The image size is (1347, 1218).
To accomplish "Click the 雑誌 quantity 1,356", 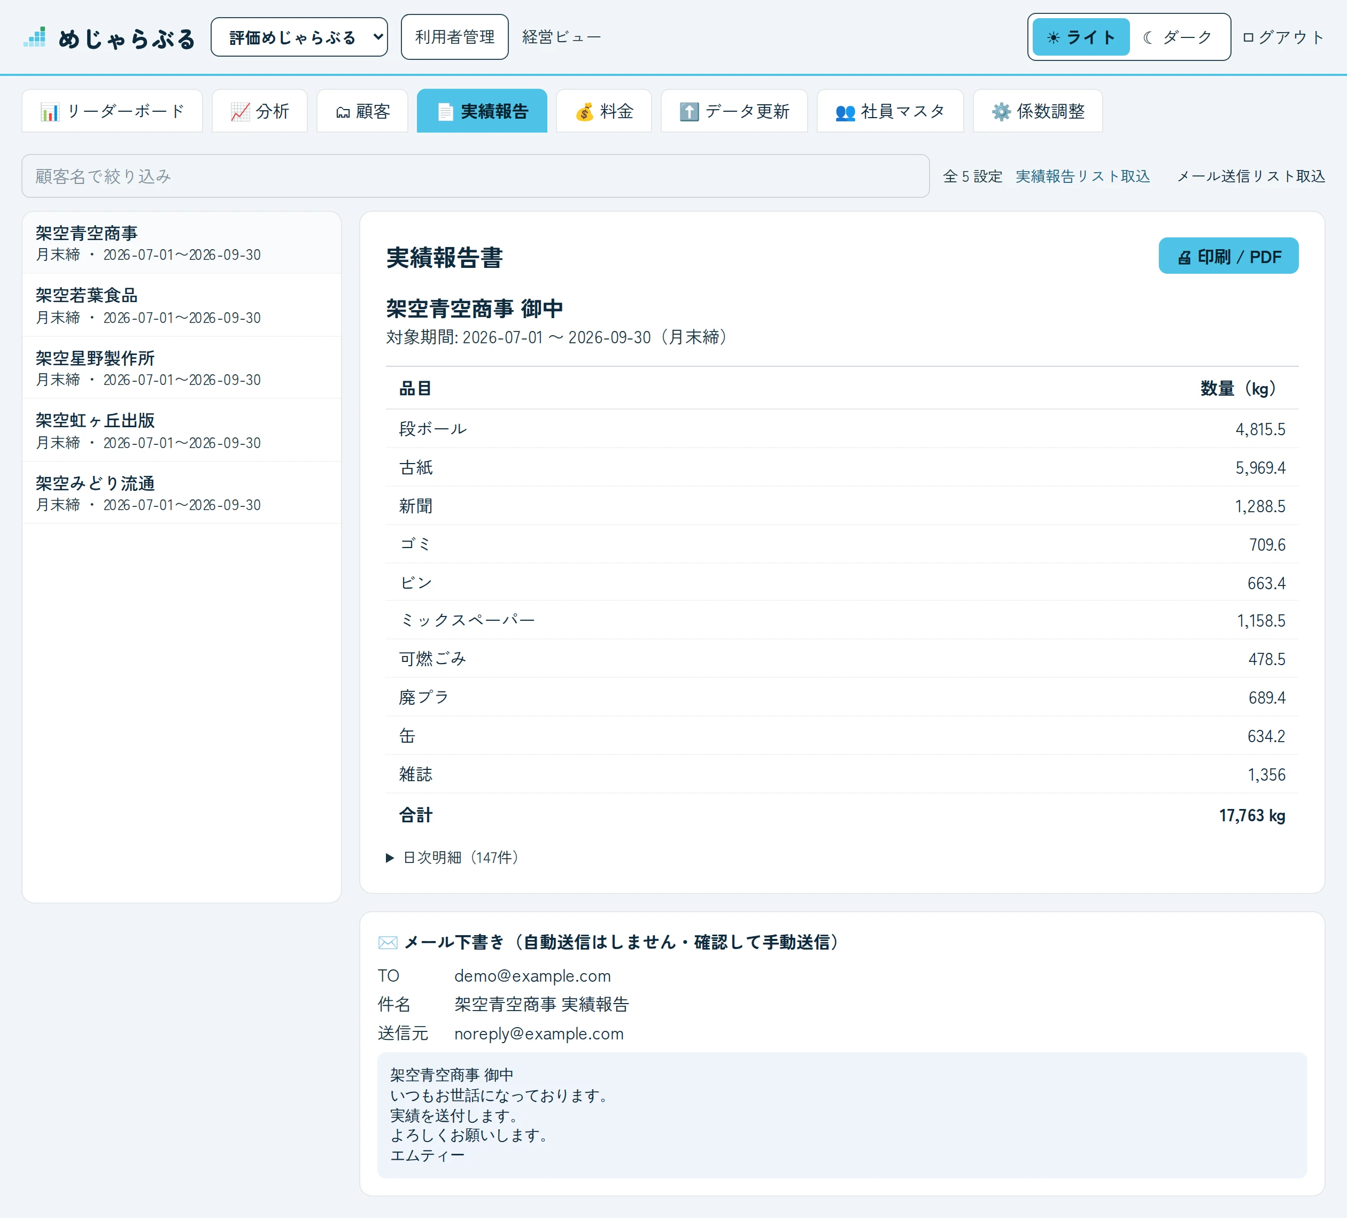I will click(x=1266, y=775).
